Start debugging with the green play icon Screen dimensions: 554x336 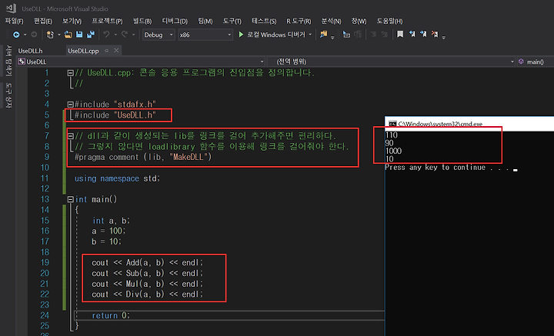[x=241, y=35]
